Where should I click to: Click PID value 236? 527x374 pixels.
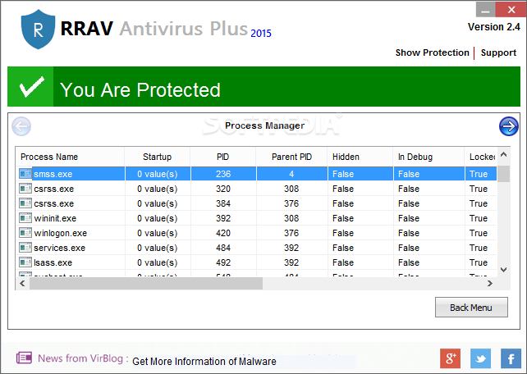pyautogui.click(x=223, y=174)
